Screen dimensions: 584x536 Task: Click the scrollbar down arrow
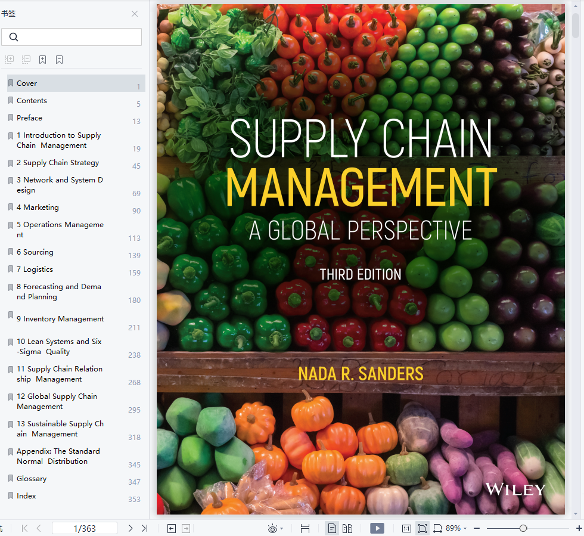tap(576, 514)
